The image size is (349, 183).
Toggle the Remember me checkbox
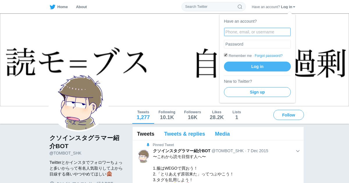pyautogui.click(x=226, y=55)
